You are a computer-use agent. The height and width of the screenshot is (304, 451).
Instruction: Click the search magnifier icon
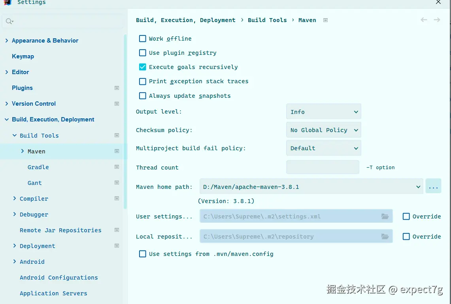tap(9, 21)
